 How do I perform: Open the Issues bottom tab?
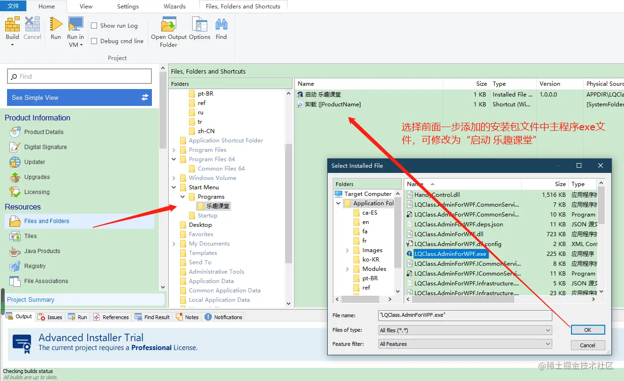[50, 317]
